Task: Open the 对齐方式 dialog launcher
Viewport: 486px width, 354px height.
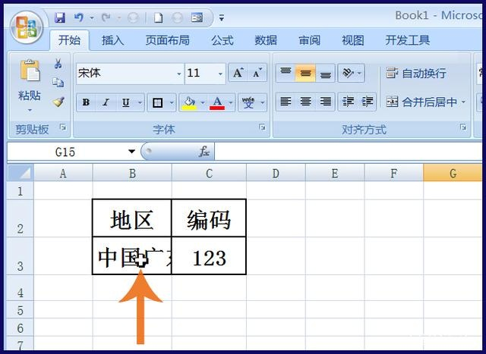Action: point(463,127)
